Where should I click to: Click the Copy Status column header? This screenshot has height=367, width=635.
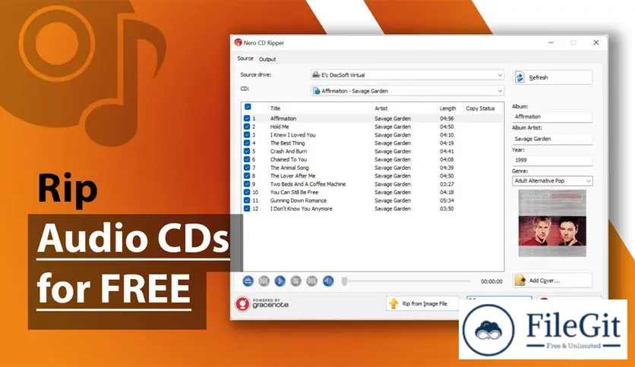pyautogui.click(x=480, y=108)
